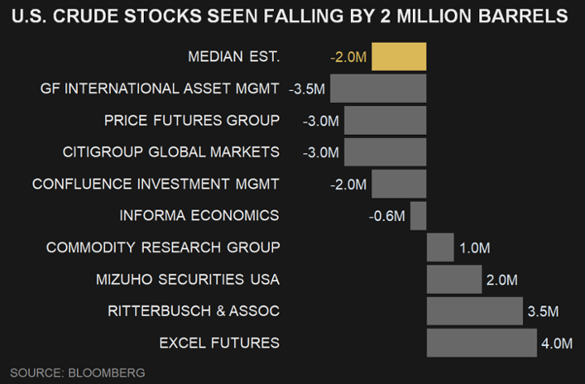Click the INFORMA ECONOMICS row label

199,216
